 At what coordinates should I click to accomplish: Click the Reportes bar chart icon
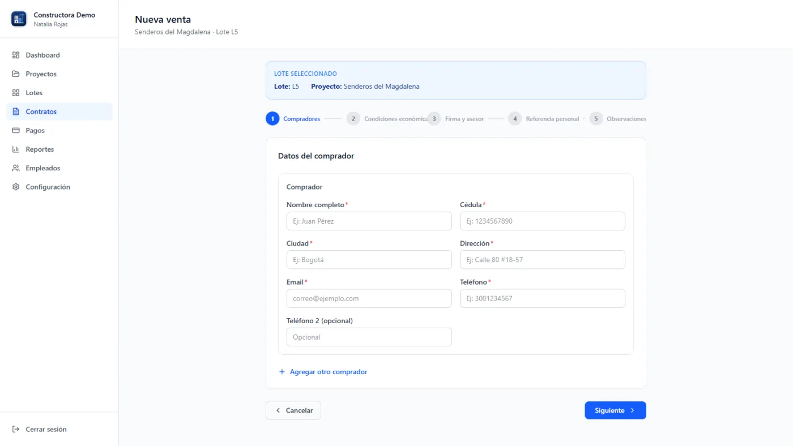pyautogui.click(x=16, y=149)
